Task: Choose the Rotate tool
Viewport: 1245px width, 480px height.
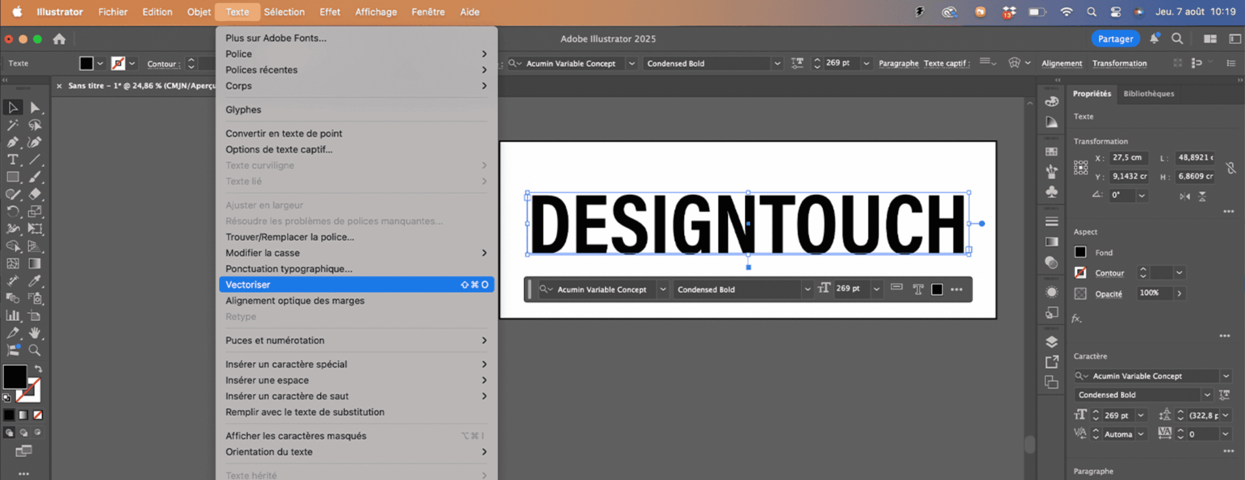Action: pos(13,211)
